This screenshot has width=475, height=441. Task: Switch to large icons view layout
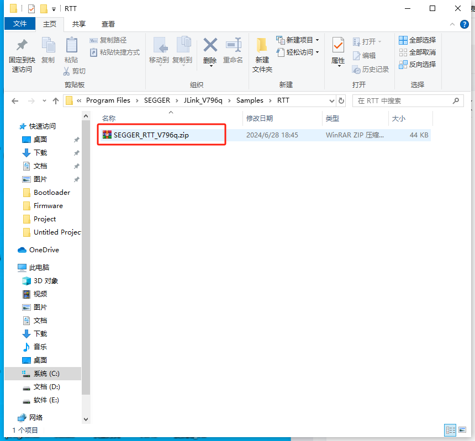[x=463, y=430]
